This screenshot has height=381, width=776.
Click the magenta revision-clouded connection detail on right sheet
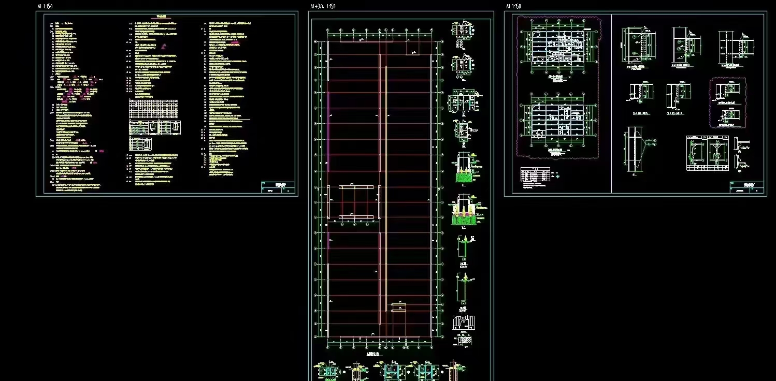pyautogui.click(x=727, y=102)
